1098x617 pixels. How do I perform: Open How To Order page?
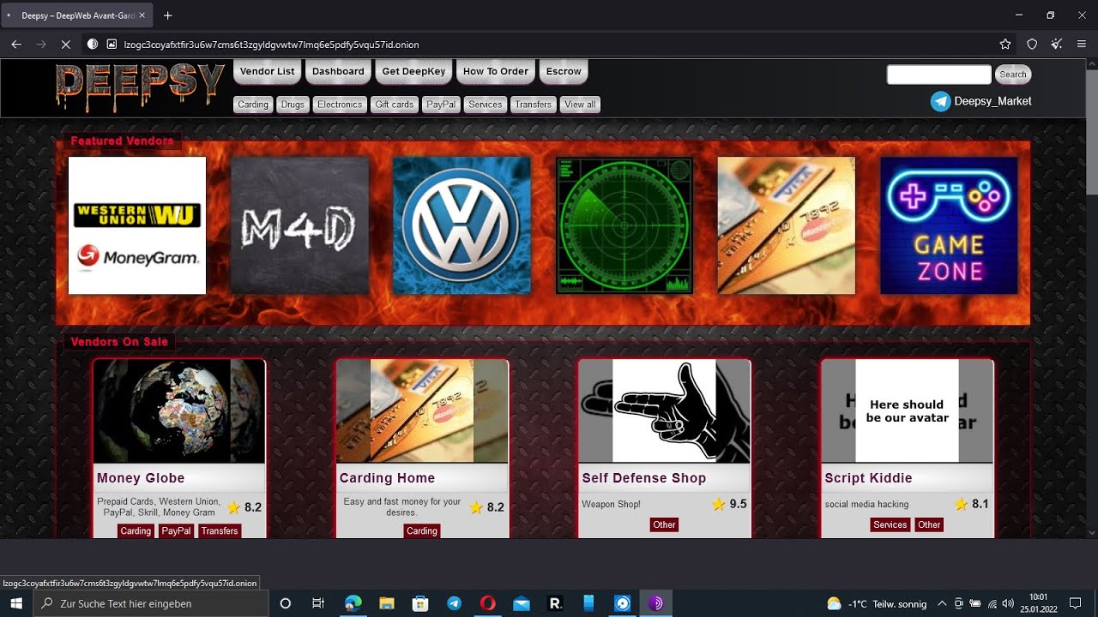pyautogui.click(x=496, y=71)
